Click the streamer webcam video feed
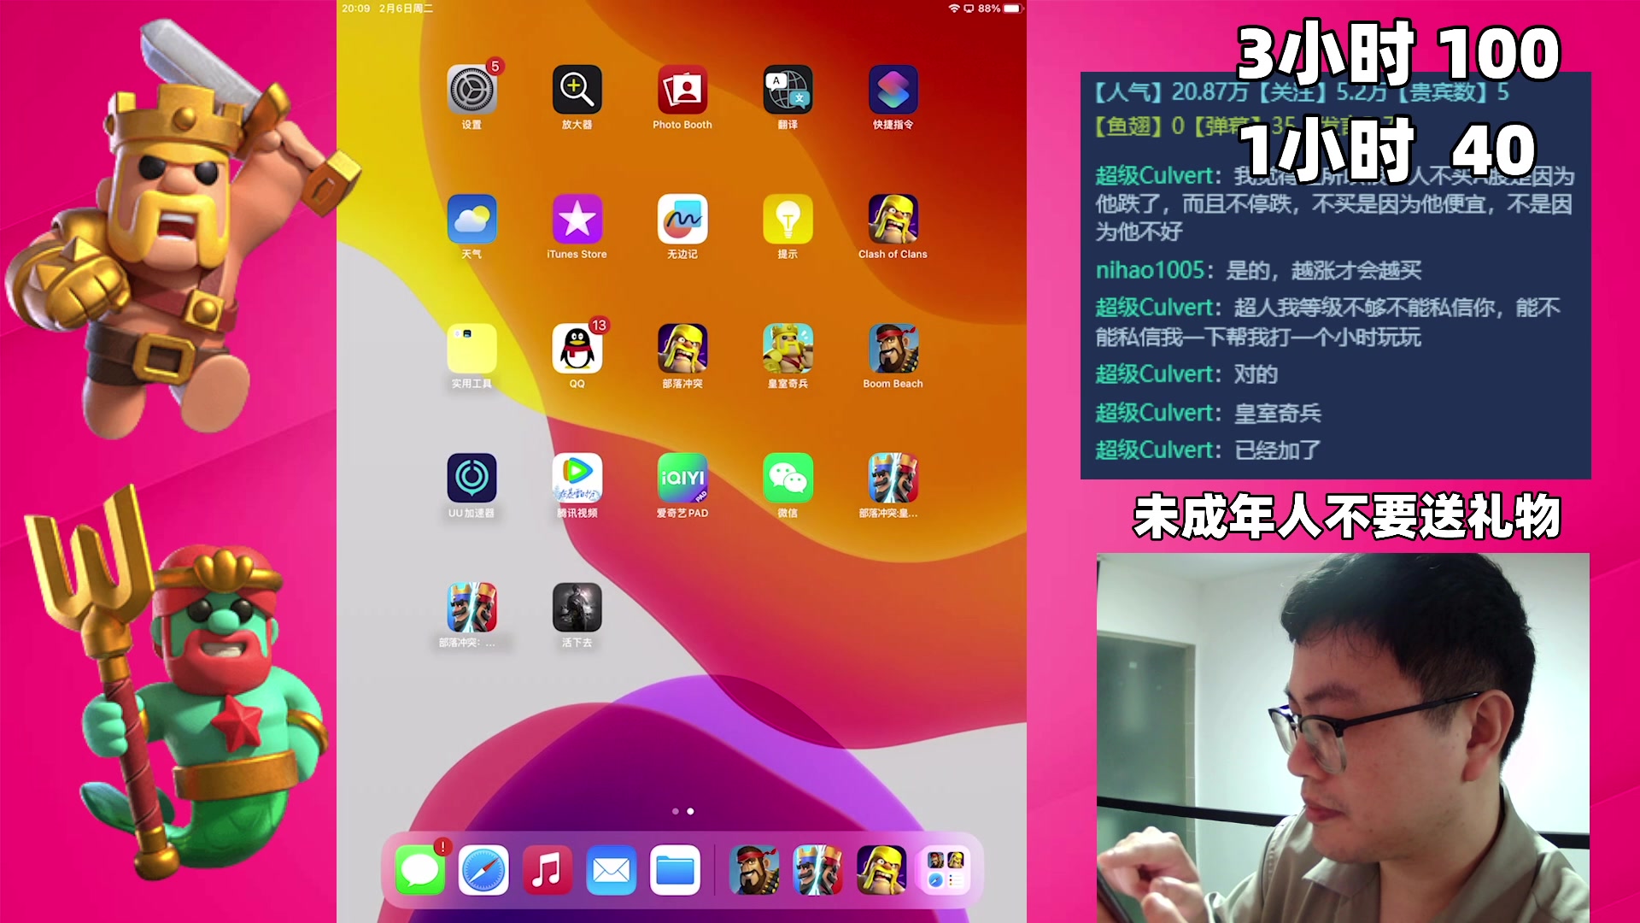Screen dimensions: 1640x923 (x=1343, y=738)
